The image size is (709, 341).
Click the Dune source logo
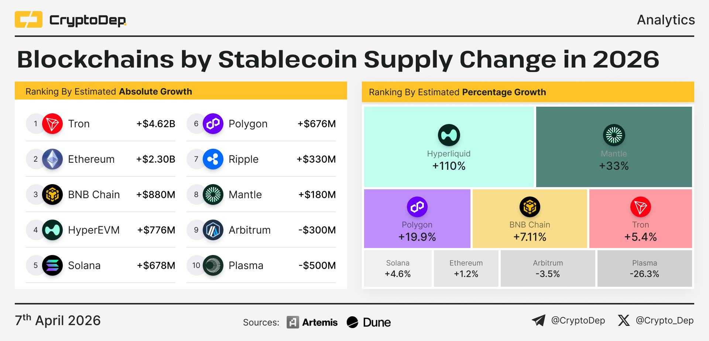point(369,322)
